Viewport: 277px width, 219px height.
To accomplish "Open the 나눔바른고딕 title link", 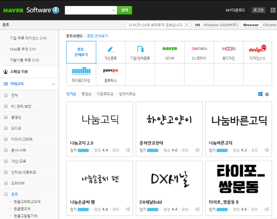I will point(221,143).
